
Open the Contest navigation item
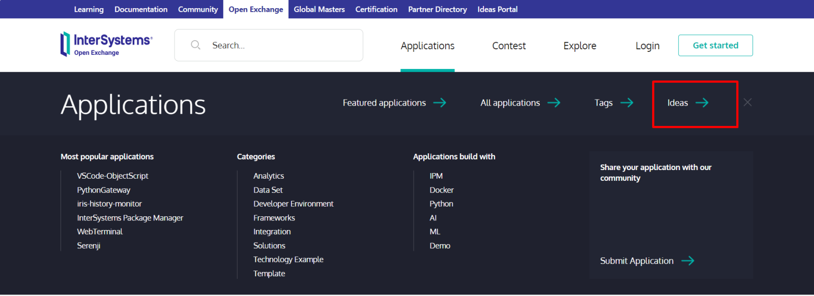tap(509, 46)
